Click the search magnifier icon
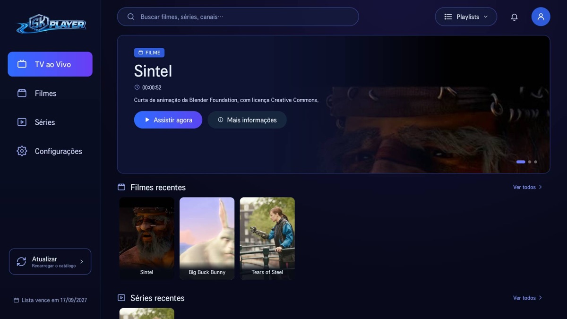Viewport: 567px width, 319px height. [131, 17]
